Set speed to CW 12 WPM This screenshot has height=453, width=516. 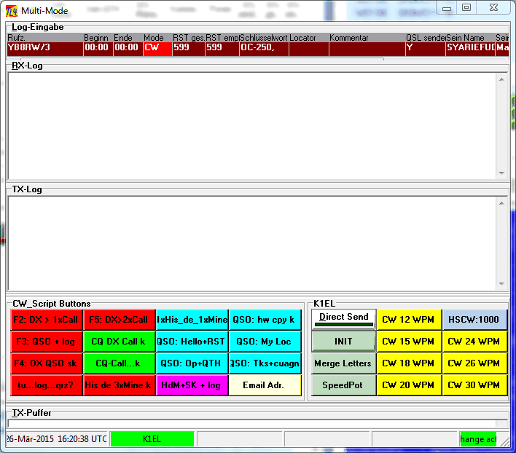pyautogui.click(x=409, y=320)
